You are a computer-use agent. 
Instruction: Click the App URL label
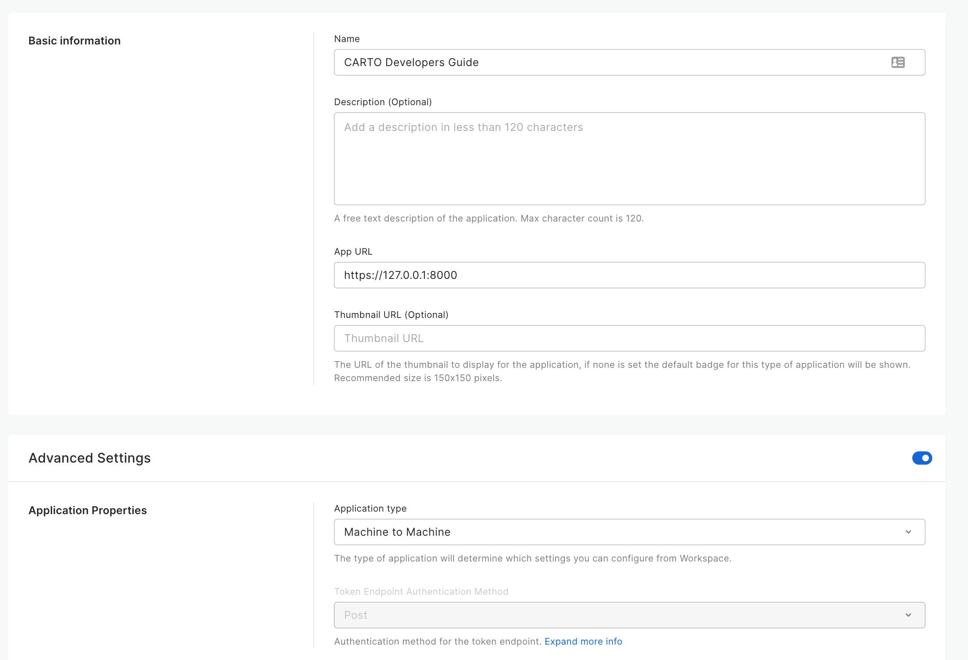[353, 251]
